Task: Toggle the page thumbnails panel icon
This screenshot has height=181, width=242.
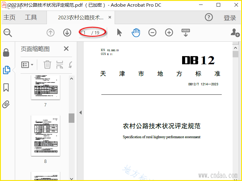Action: 6,70
